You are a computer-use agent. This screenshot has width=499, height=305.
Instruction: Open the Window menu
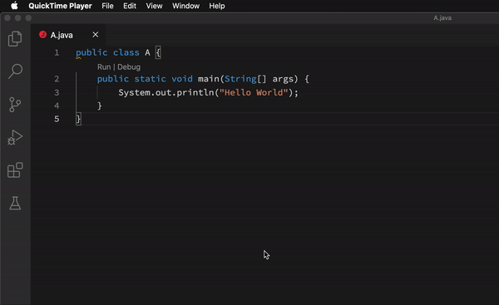pos(185,6)
